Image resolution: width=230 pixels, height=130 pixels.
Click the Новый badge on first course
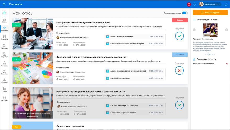tap(17, 25)
